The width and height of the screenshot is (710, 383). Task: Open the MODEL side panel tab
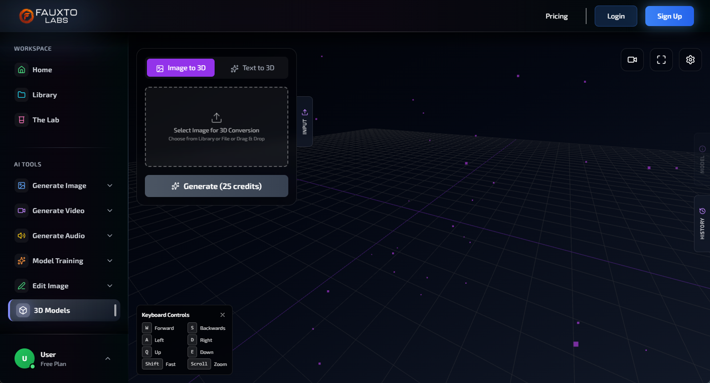(702, 160)
